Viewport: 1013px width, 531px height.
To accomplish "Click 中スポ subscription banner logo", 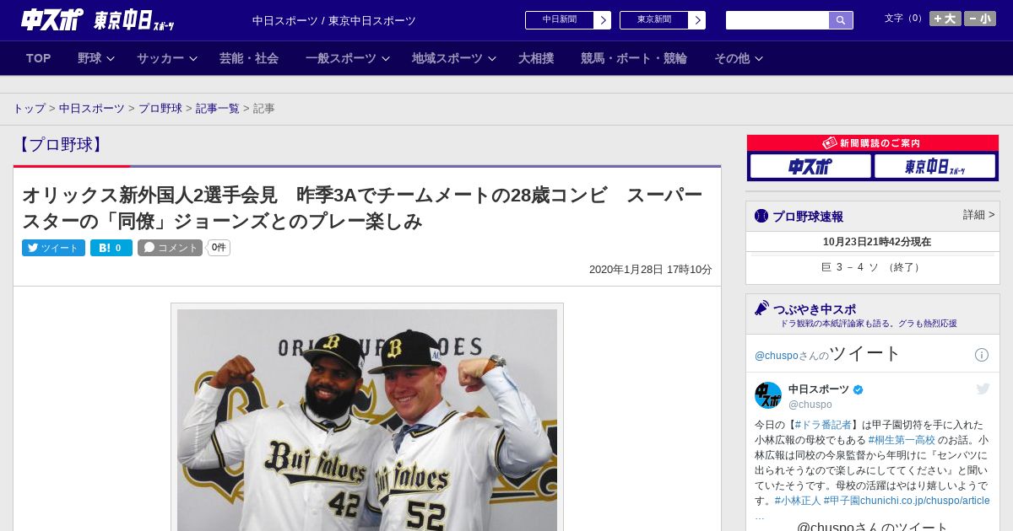I will [x=810, y=166].
